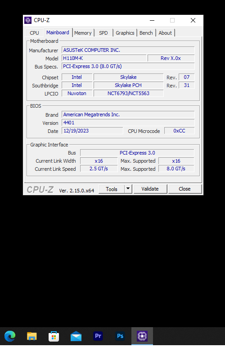
Task: Click the Southbridge name Skylake PCH
Action: [x=128, y=85]
